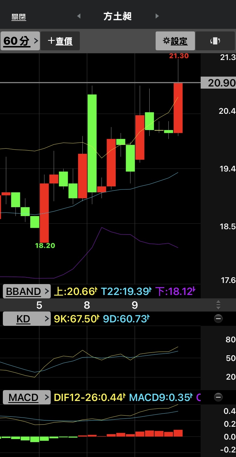Tap the 9K:67.50 readout
Image resolution: width=236 pixels, height=457 pixels.
point(76,319)
